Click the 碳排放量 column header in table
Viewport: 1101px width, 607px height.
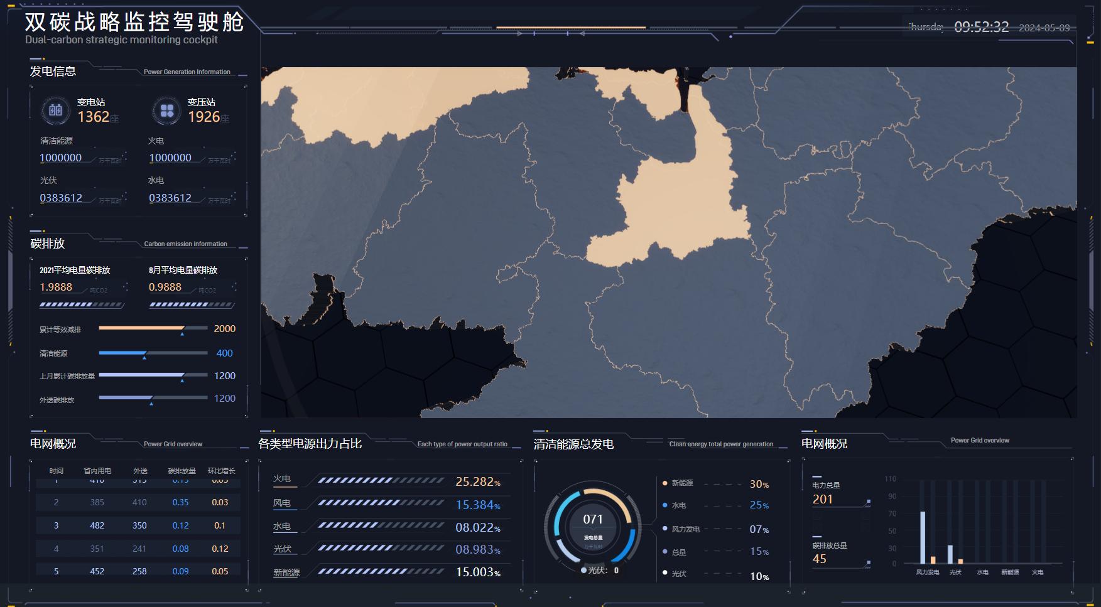click(x=182, y=471)
